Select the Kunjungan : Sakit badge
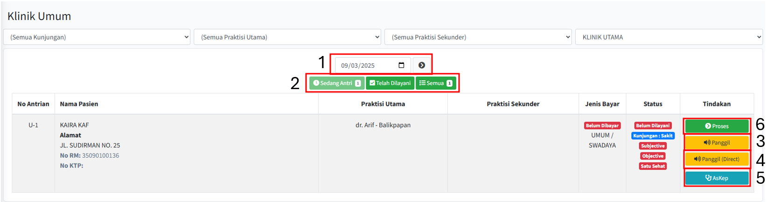The width and height of the screenshot is (767, 202). click(x=653, y=136)
